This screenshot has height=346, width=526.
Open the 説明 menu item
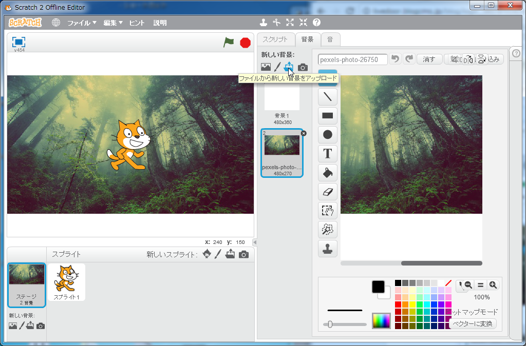pos(160,23)
